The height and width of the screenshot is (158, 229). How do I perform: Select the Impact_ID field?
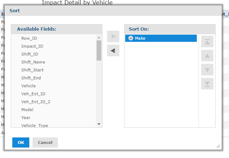click(x=32, y=46)
